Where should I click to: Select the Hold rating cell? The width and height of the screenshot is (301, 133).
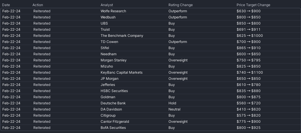(172, 103)
